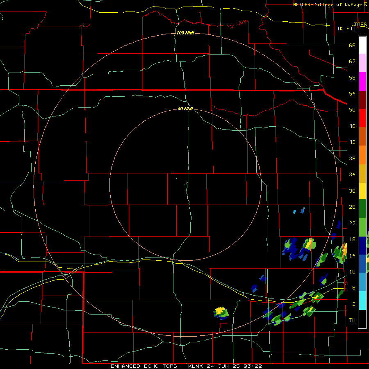
Task: Click the magenta legend swatch
Action: pos(362,82)
